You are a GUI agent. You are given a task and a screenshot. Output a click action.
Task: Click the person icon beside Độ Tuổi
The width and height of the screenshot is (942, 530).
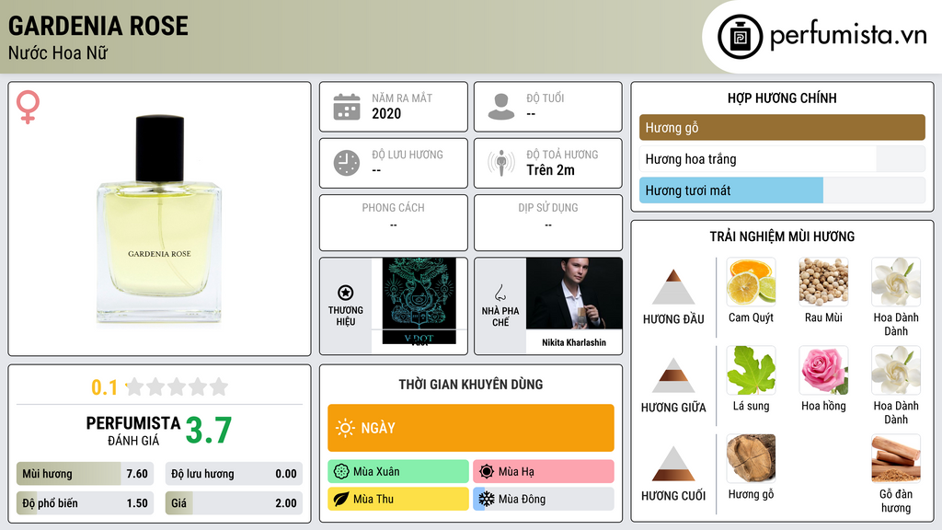pyautogui.click(x=501, y=107)
